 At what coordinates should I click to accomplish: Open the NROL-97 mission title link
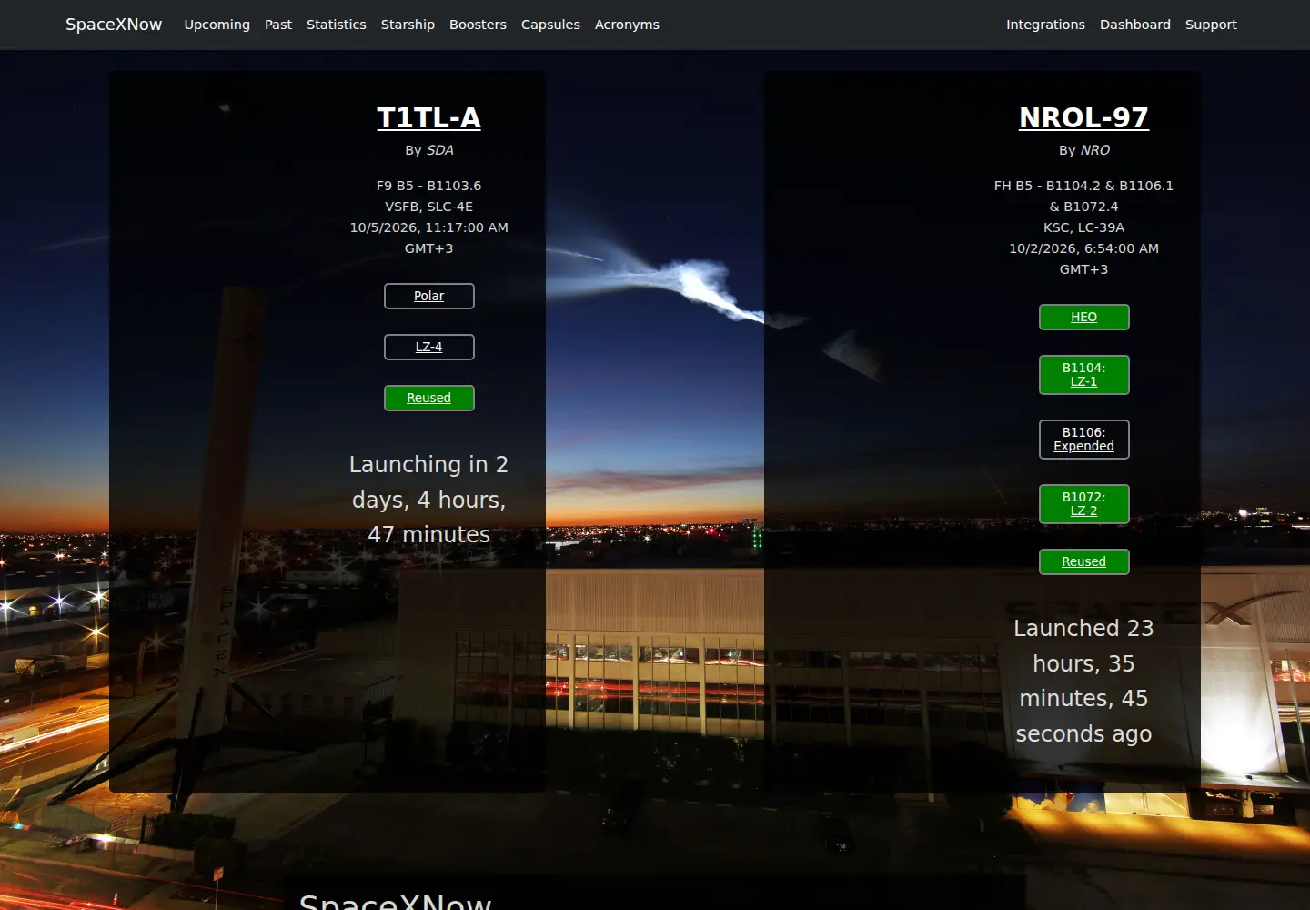[x=1083, y=117]
